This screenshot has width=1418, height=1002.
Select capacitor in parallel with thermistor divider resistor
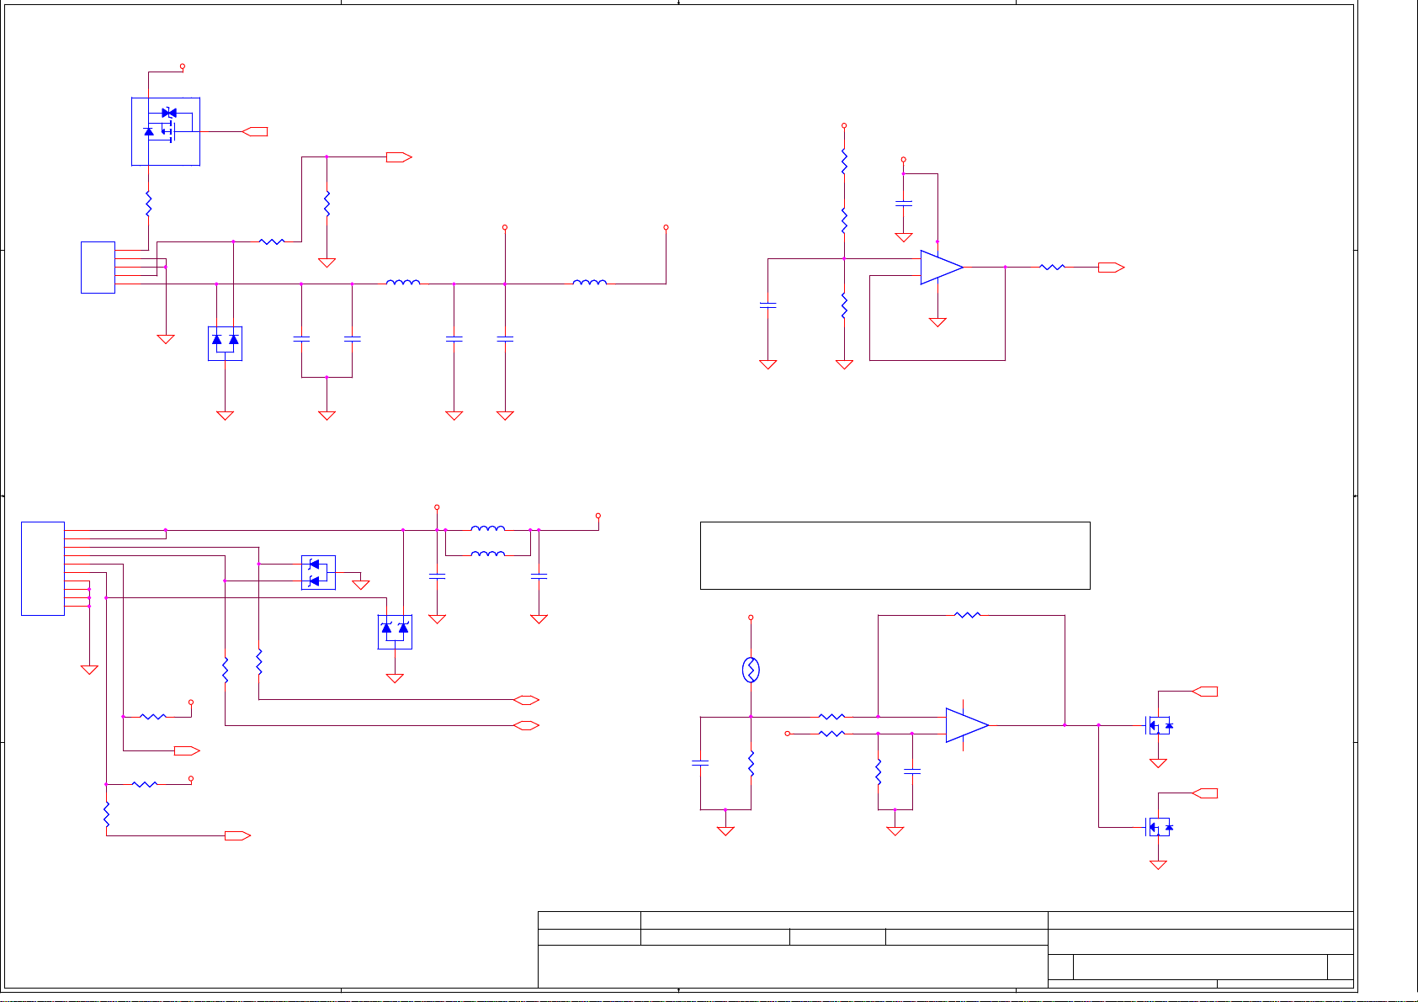(700, 763)
